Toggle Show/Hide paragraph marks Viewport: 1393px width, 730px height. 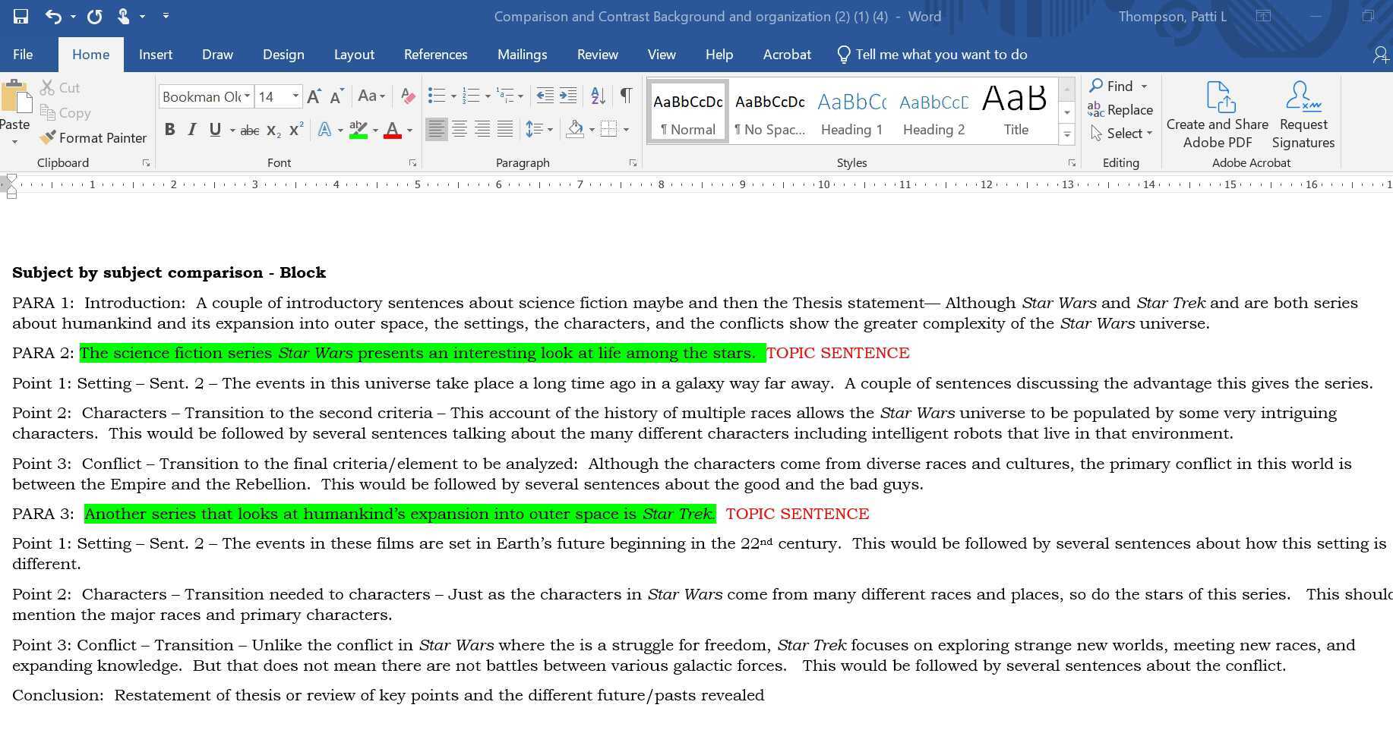click(x=626, y=96)
